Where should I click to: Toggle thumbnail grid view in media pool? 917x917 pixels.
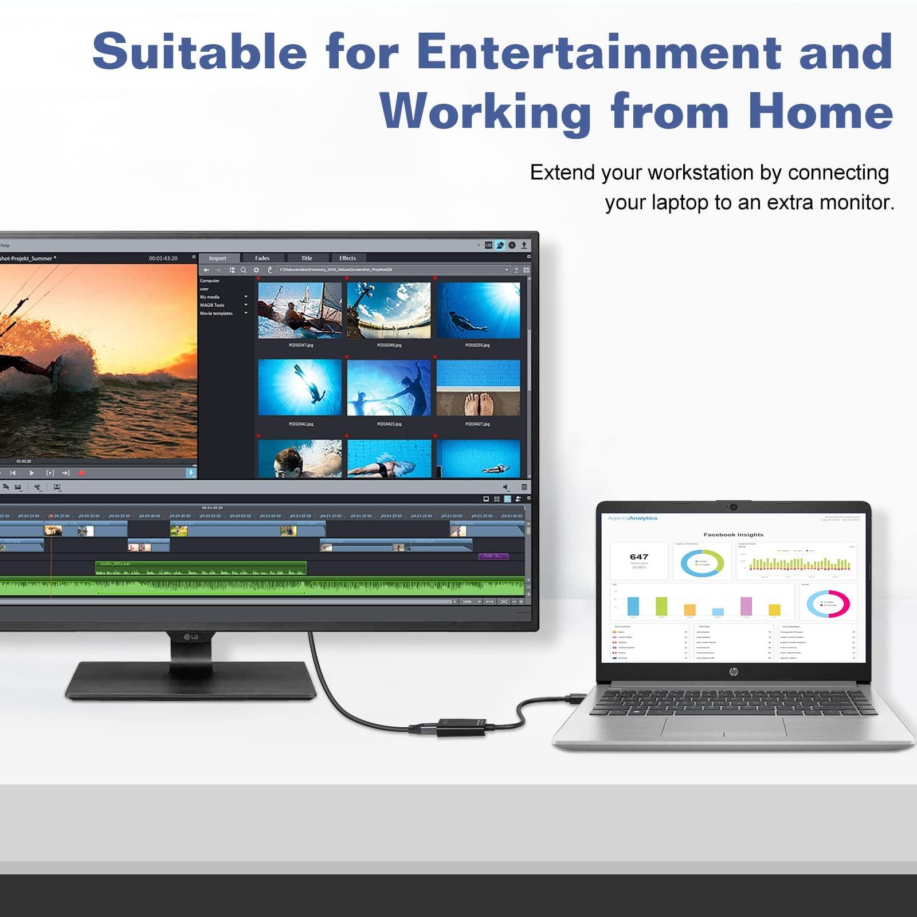pyautogui.click(x=526, y=270)
